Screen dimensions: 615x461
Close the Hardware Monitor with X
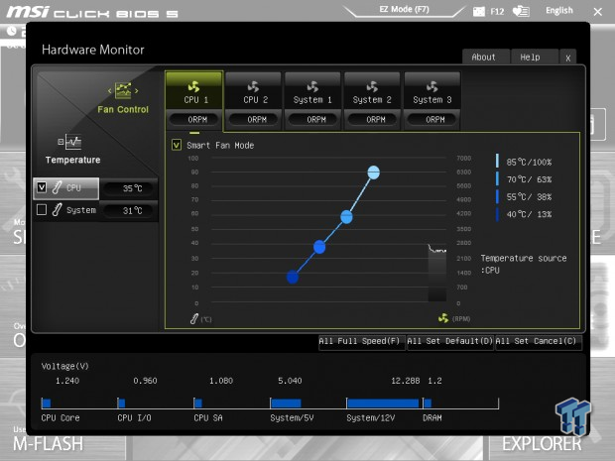coord(568,58)
